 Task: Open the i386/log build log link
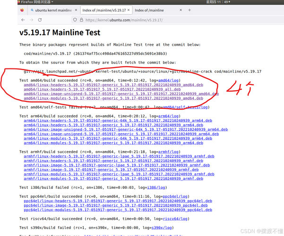pyautogui.click(x=156, y=187)
